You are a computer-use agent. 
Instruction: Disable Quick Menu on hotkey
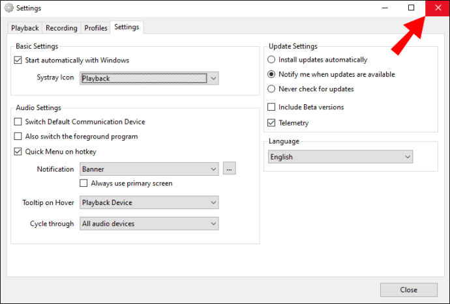(18, 152)
